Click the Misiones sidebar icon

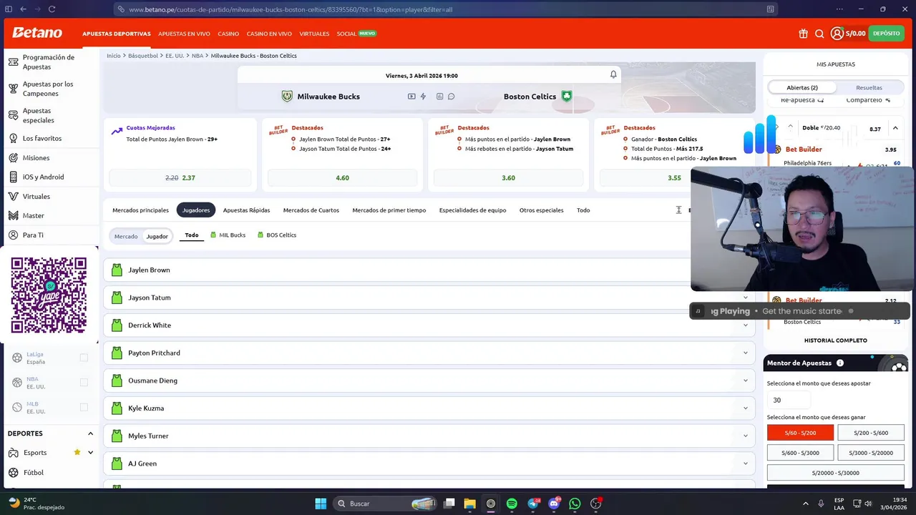pos(13,157)
